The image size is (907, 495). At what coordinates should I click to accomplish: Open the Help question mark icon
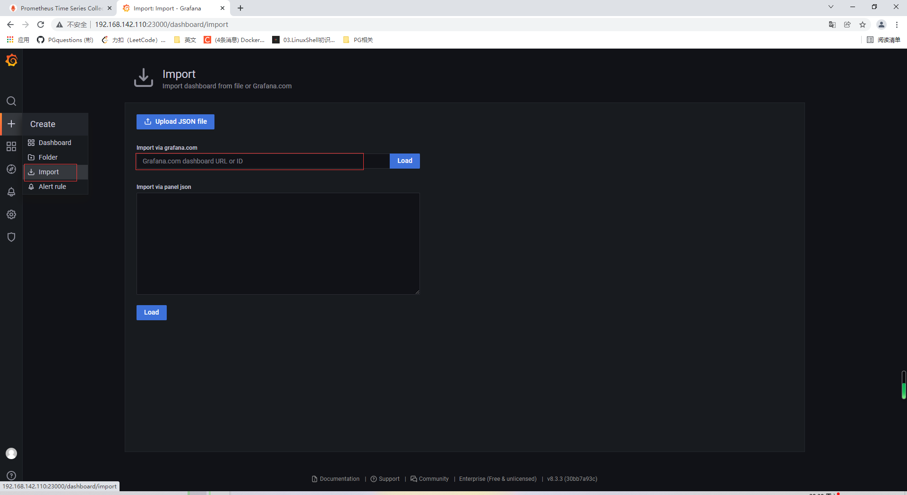tap(11, 476)
